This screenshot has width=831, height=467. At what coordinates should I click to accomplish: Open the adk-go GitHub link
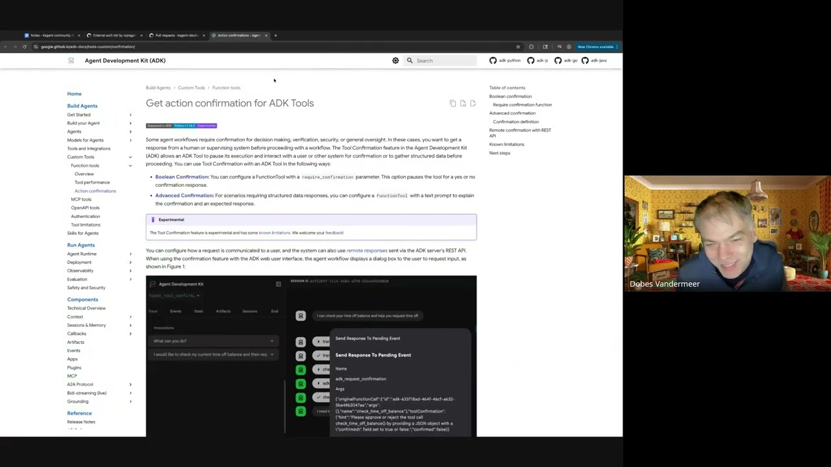point(565,60)
